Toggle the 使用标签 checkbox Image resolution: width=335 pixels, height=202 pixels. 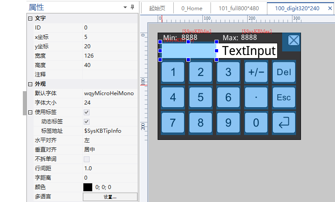click(87, 112)
